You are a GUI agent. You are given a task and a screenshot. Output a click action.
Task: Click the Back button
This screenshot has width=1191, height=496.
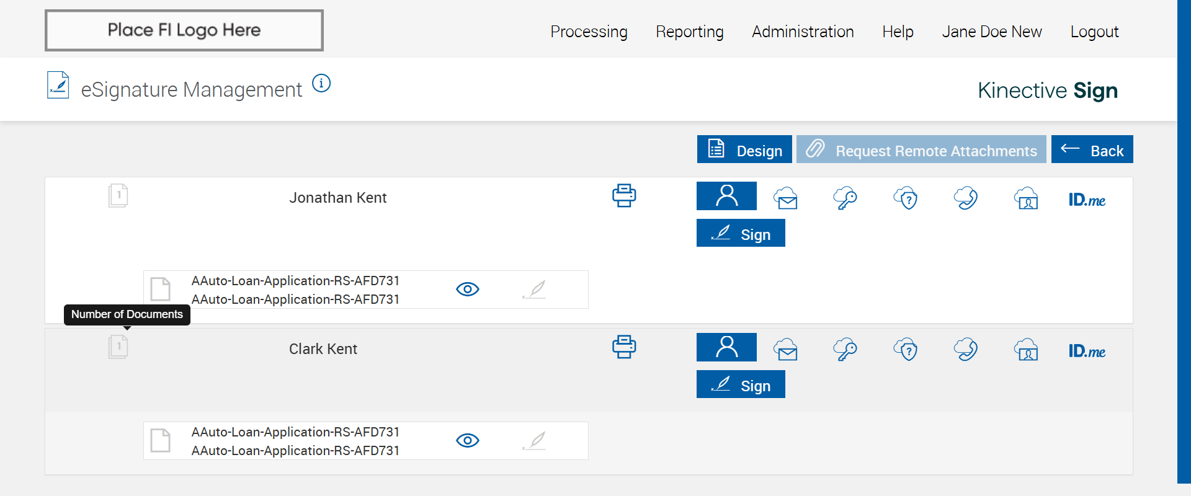[x=1092, y=149]
